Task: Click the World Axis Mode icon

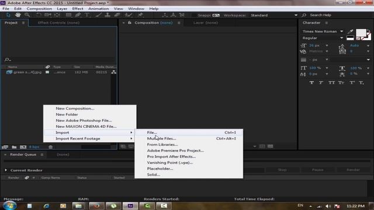Action: click(173, 15)
